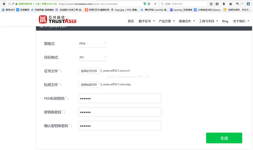Expand the 产品方案 menu
This screenshot has height=150, width=253.
pos(167,21)
